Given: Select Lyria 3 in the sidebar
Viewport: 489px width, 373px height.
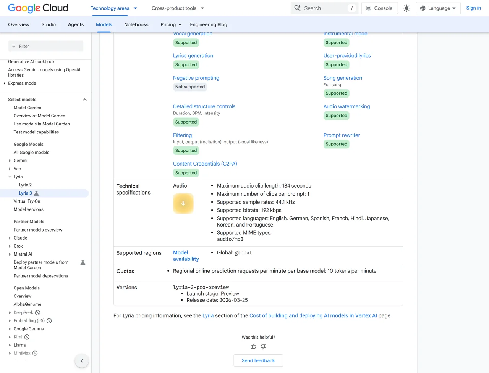Looking at the screenshot, I should pos(25,193).
